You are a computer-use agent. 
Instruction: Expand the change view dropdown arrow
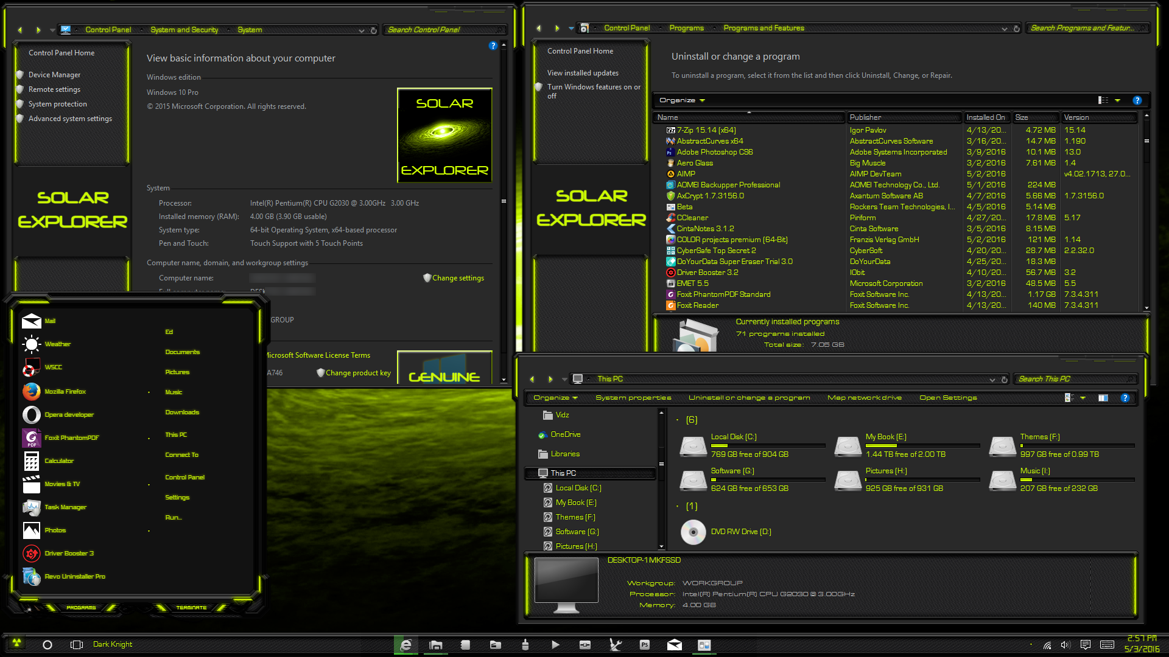pos(1118,100)
